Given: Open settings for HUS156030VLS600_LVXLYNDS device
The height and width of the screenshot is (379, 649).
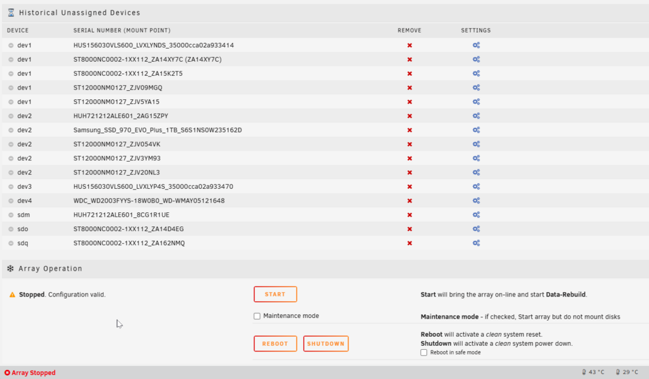Looking at the screenshot, I should [x=476, y=45].
